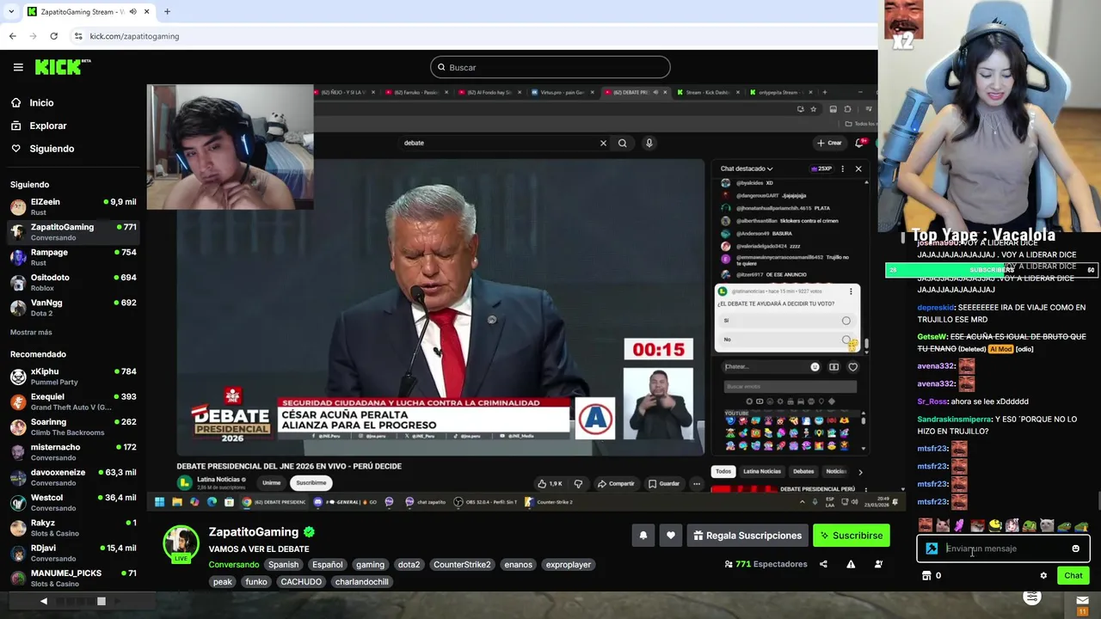The image size is (1101, 619).
Task: Click the green Suscribirse button
Action: [x=852, y=536]
